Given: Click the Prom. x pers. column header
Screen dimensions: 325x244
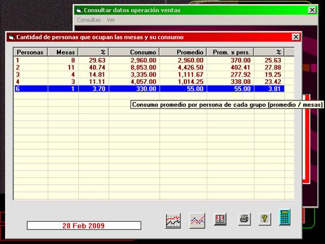Looking at the screenshot, I should pyautogui.click(x=230, y=52).
